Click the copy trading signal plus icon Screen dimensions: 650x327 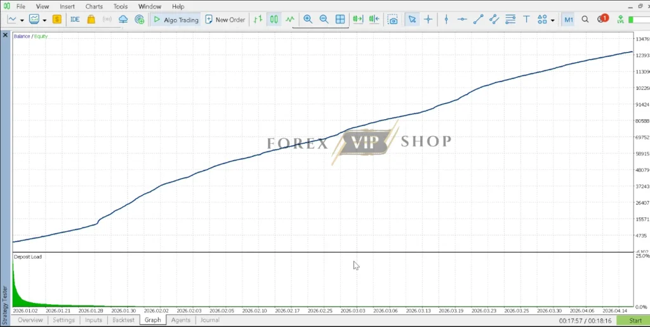140,20
